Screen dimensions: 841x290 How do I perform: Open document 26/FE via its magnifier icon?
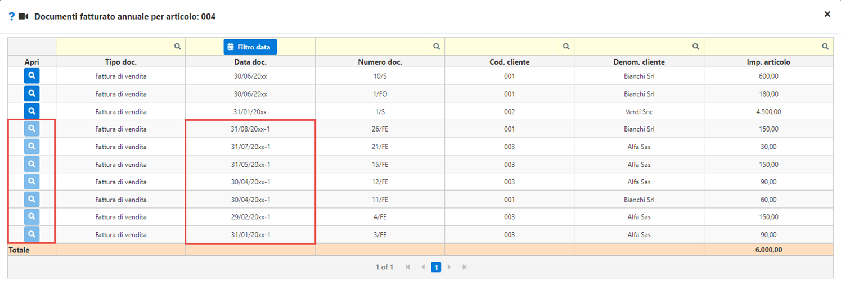pyautogui.click(x=32, y=129)
